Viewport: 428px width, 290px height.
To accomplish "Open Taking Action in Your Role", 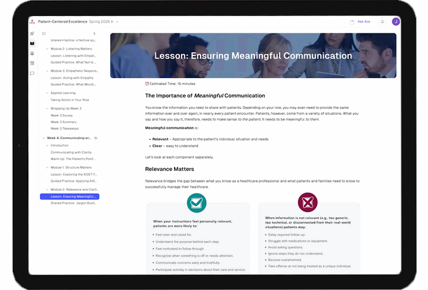I will [70, 100].
